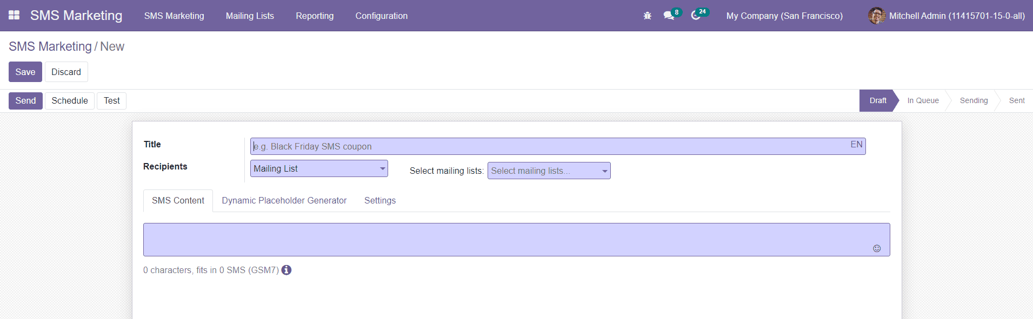Open the Select mailing lists dropdown
1033x319 pixels.
[549, 171]
